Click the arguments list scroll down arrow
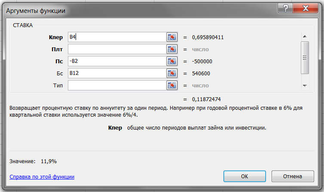The image size is (324, 192). click(305, 86)
